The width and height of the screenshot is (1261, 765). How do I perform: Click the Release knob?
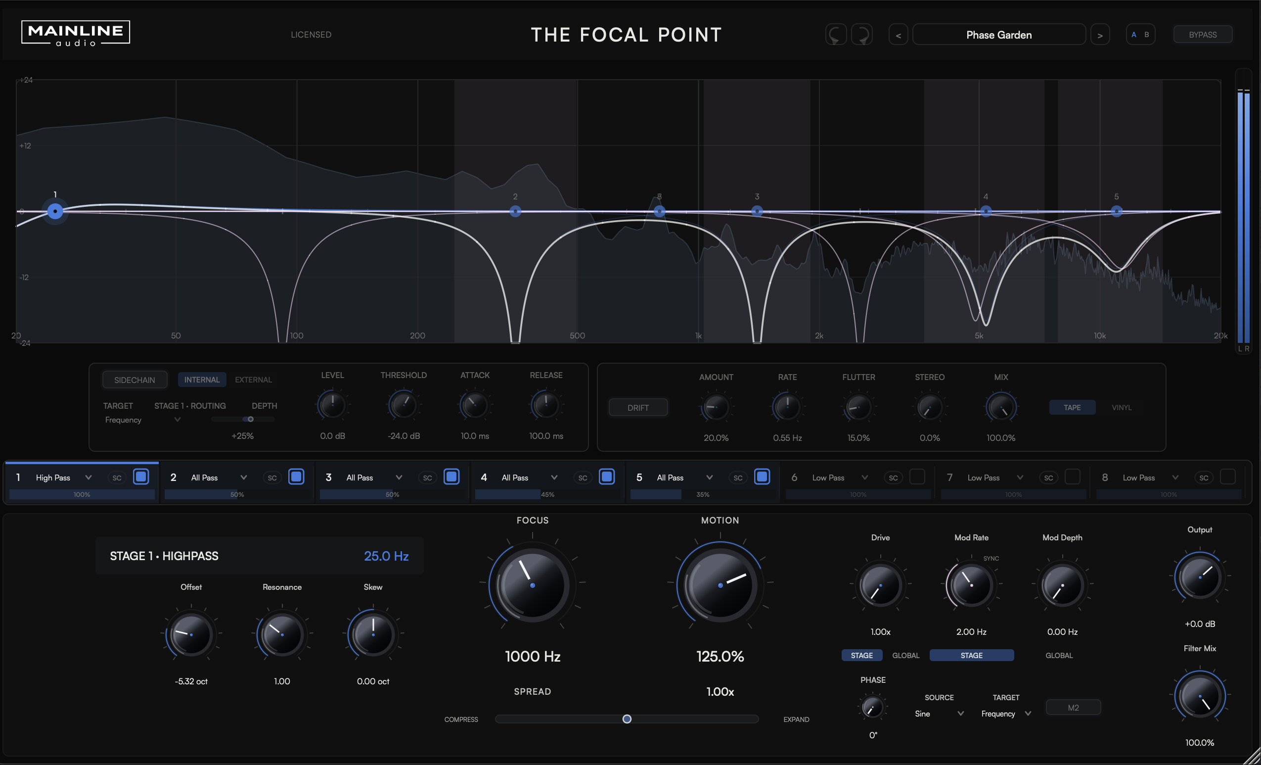click(x=545, y=406)
